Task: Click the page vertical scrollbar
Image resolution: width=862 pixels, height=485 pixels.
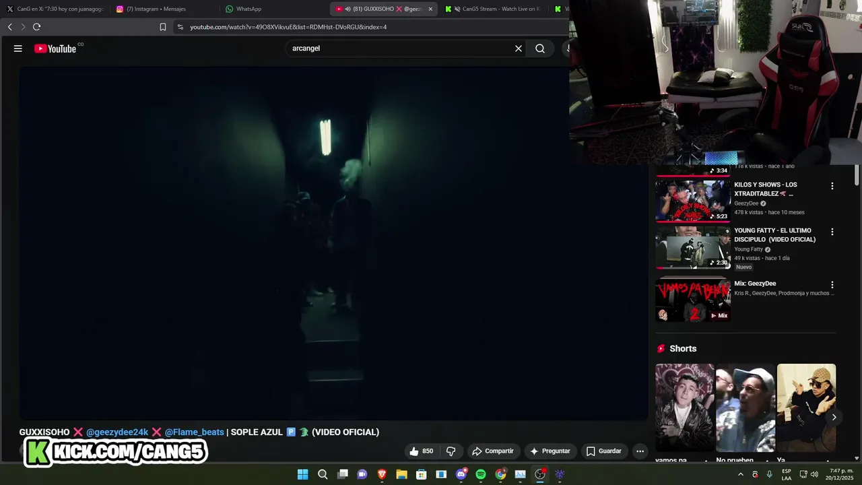Action: 857,174
